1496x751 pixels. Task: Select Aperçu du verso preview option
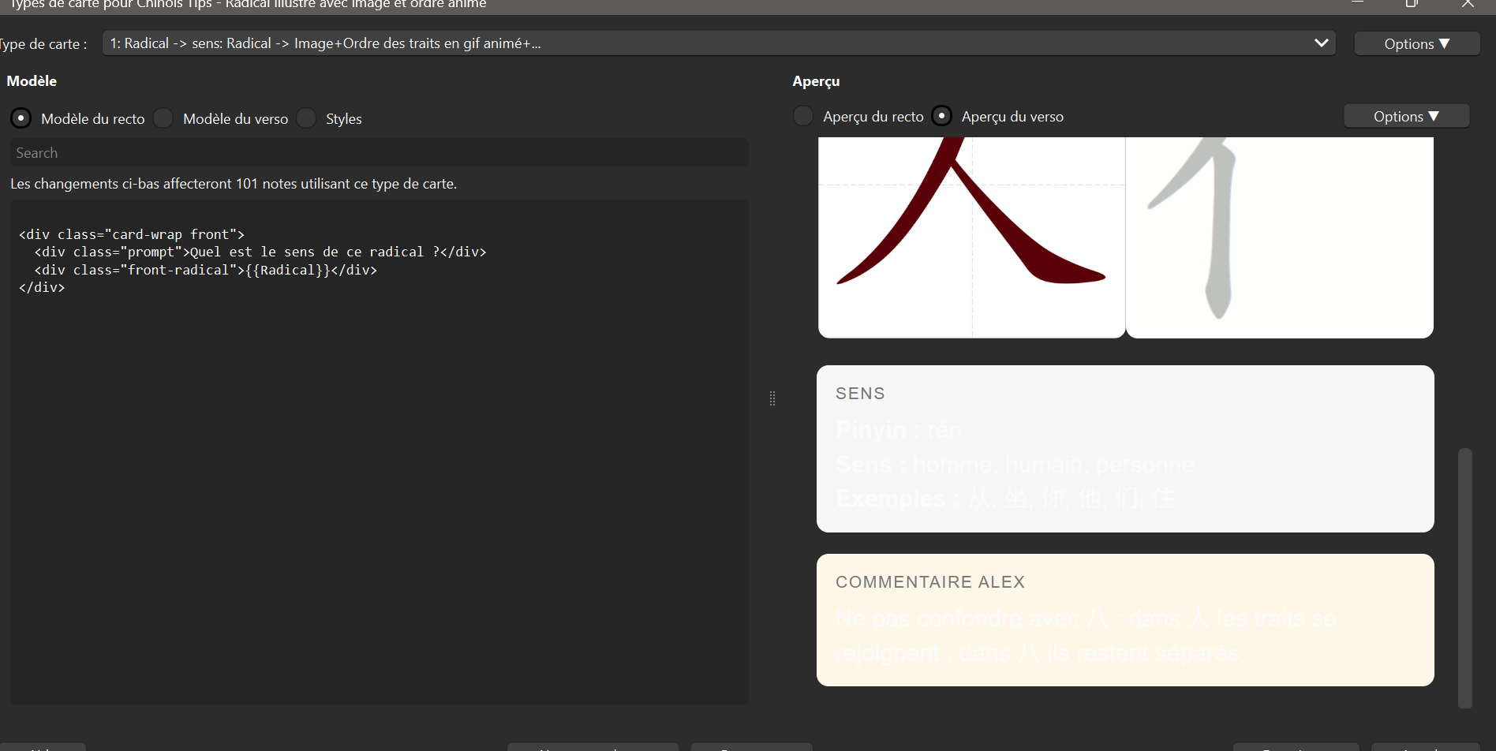[x=941, y=116]
